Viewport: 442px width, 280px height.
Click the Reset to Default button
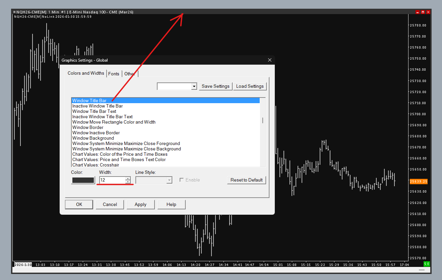click(x=247, y=180)
